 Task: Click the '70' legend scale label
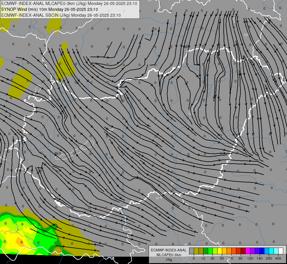pyautogui.click(x=231, y=258)
